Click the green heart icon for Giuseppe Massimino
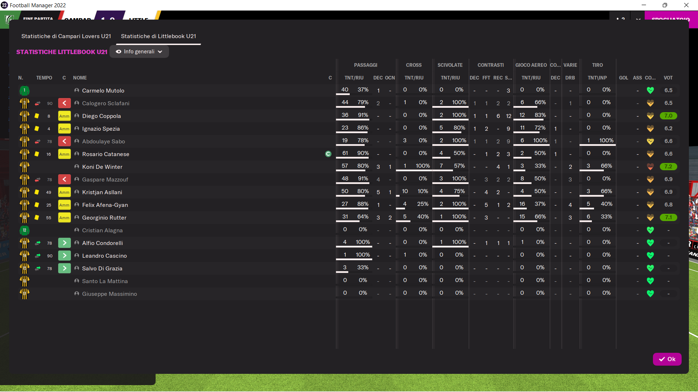The height and width of the screenshot is (392, 698). click(650, 294)
